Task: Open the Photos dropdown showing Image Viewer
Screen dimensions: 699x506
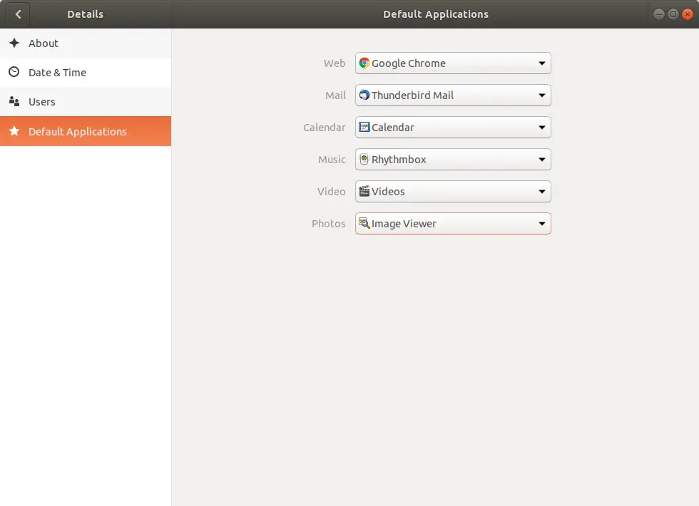Action: click(453, 224)
